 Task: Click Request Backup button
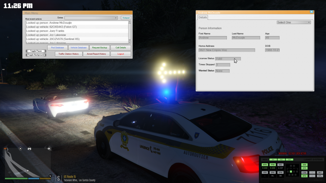pos(99,48)
